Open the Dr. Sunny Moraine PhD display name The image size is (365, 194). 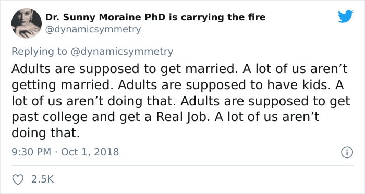point(155,17)
